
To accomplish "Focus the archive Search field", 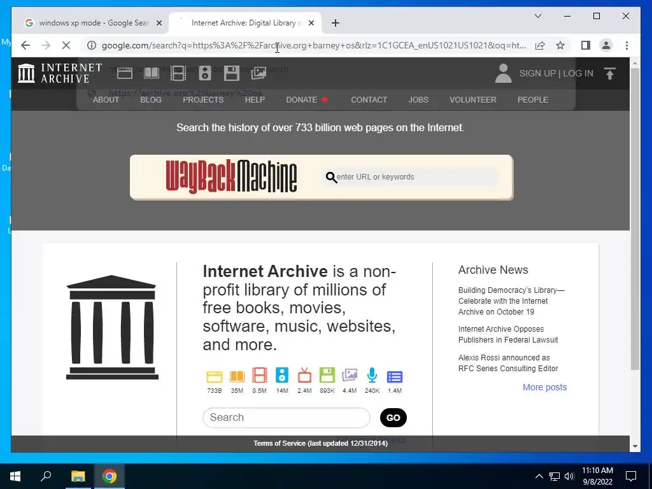I will pos(287,418).
